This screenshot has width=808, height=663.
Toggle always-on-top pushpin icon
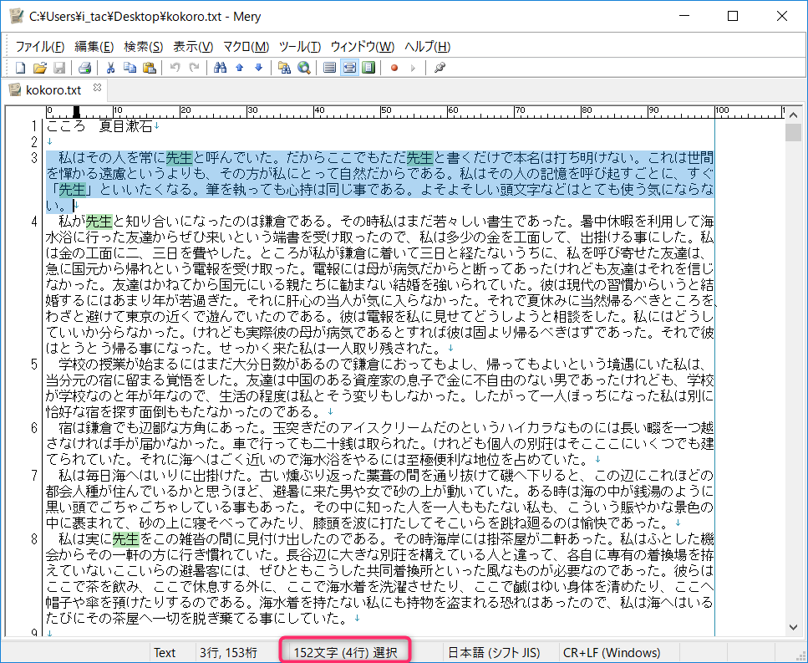click(x=439, y=68)
